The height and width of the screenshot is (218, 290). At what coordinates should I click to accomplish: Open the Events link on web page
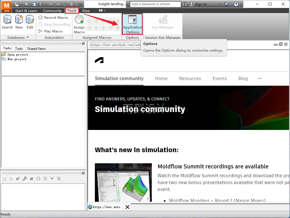(220, 78)
